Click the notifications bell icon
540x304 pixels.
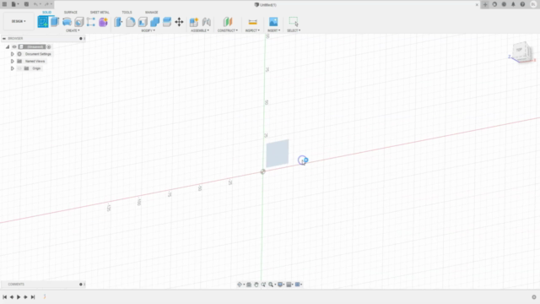point(513,4)
